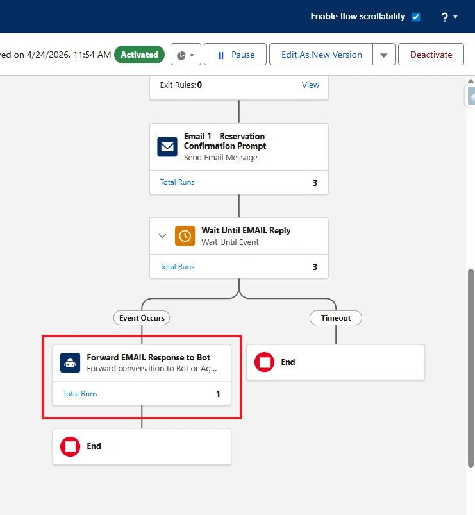Open View link for Exit Rules
The image size is (475, 515).
click(310, 85)
